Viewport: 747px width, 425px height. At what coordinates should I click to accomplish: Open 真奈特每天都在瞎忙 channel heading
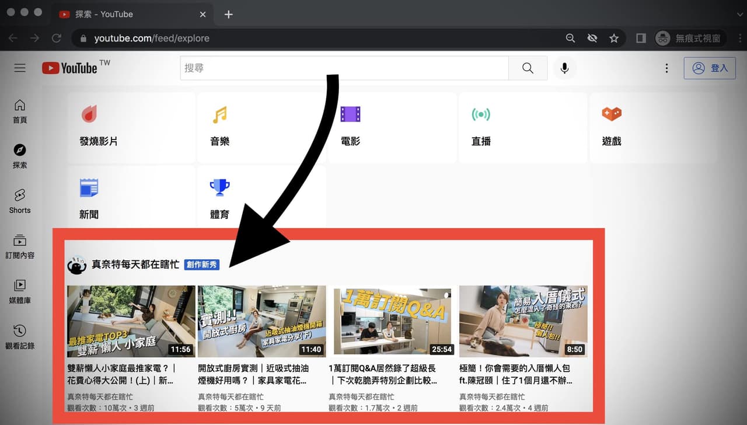point(135,264)
